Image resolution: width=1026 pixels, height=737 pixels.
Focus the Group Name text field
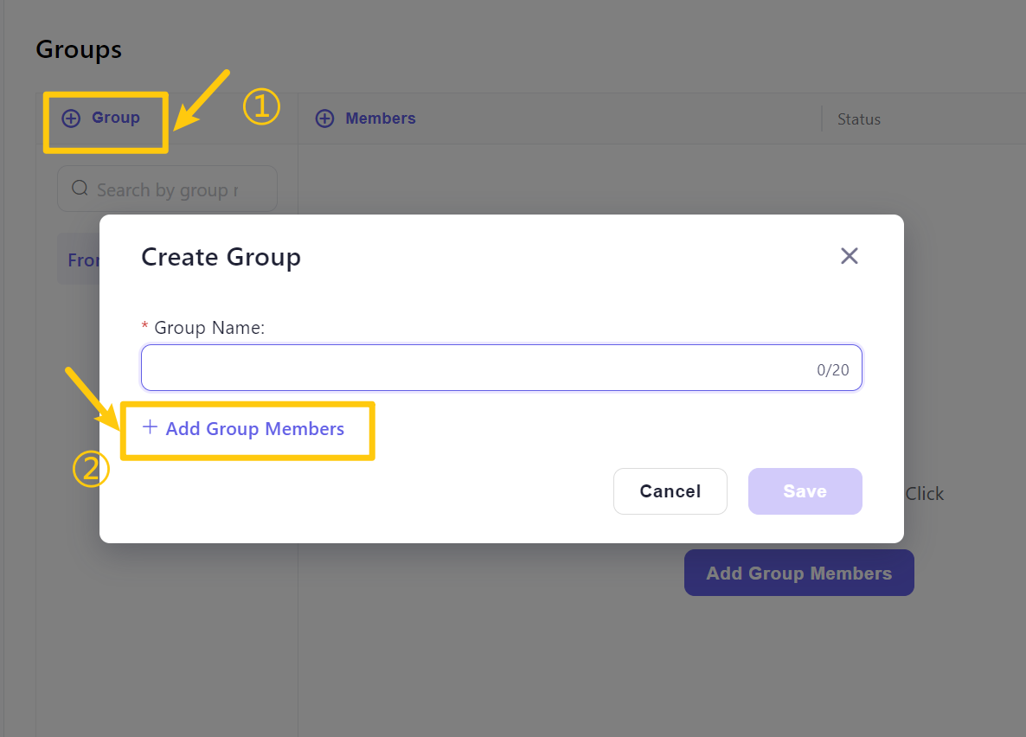pyautogui.click(x=476, y=368)
